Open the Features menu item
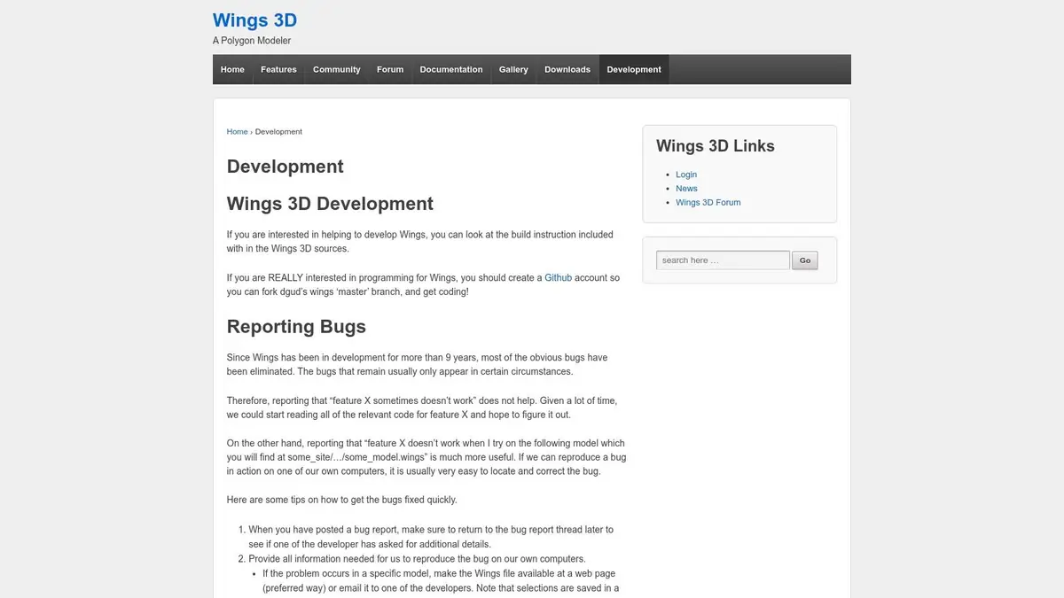Screen dimensions: 1064x598 [x=278, y=69]
